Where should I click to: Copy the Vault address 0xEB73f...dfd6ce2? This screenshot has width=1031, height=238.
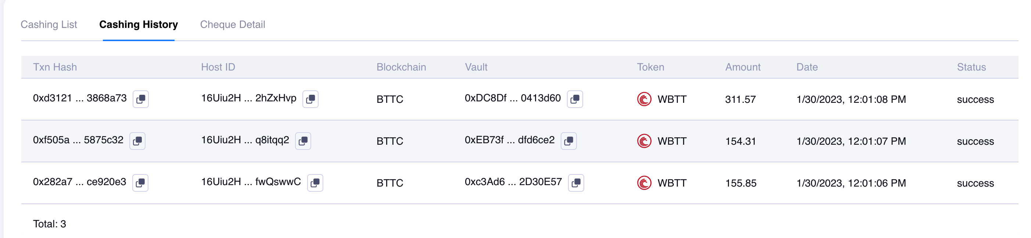[569, 140]
